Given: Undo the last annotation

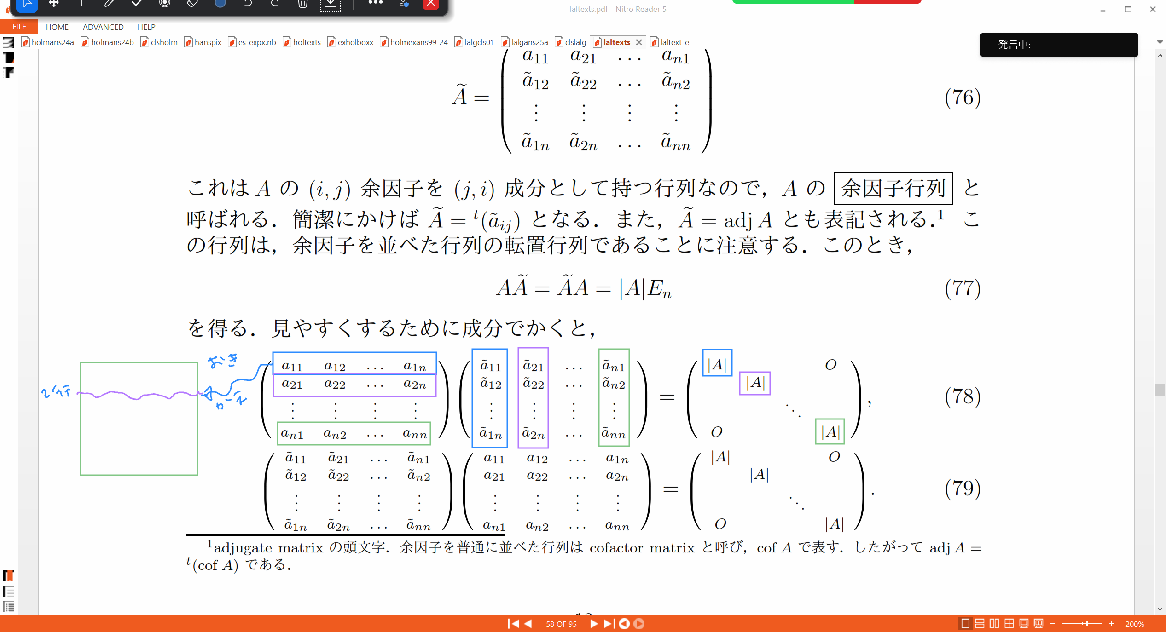Looking at the screenshot, I should (248, 4).
